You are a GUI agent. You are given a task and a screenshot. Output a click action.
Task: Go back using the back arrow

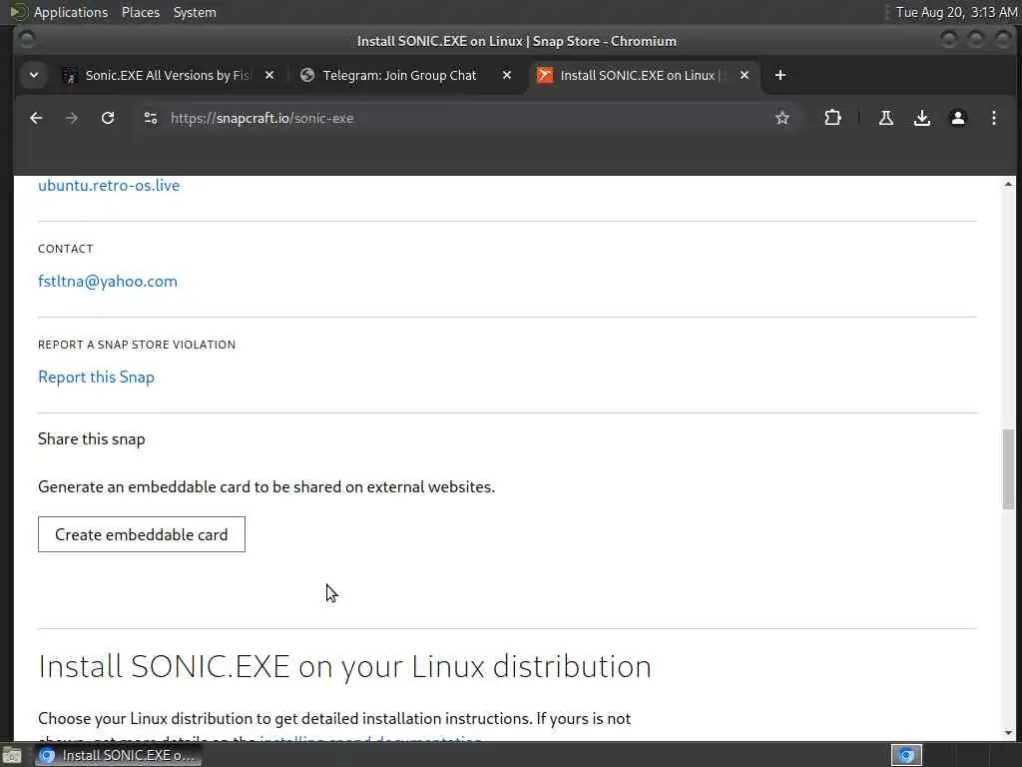click(x=36, y=118)
